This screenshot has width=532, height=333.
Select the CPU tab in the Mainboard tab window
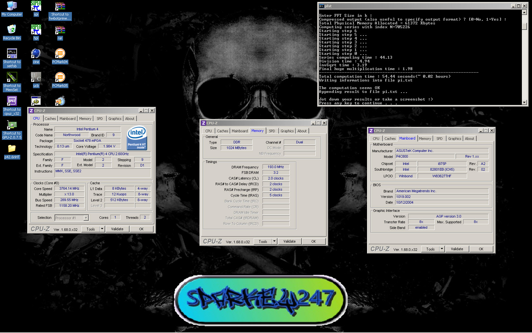pos(376,139)
